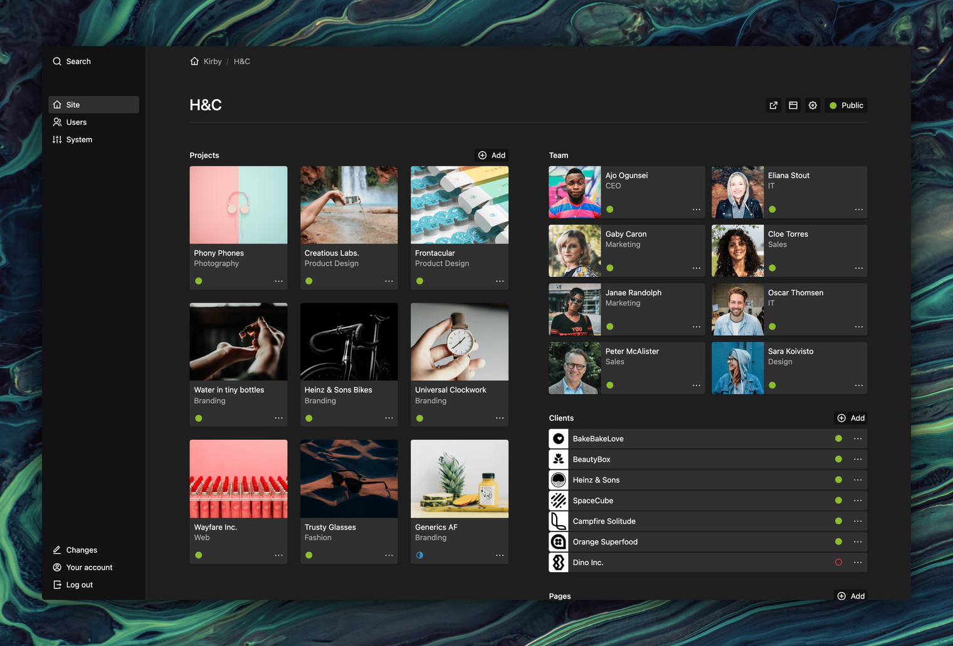Toggle Ajo Ogunsei status dot
Screen dimensions: 953x646
click(610, 209)
